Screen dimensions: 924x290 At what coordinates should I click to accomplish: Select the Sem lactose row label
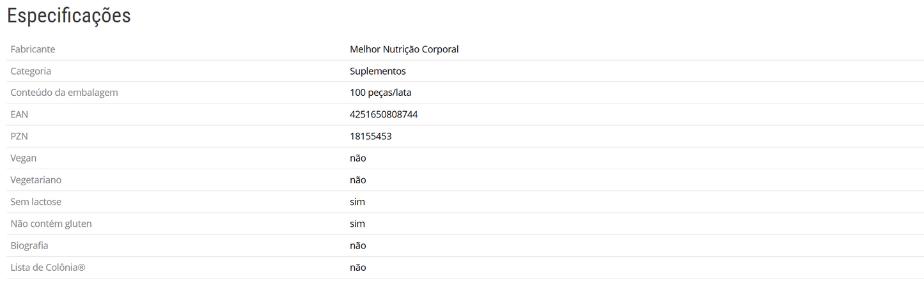36,202
